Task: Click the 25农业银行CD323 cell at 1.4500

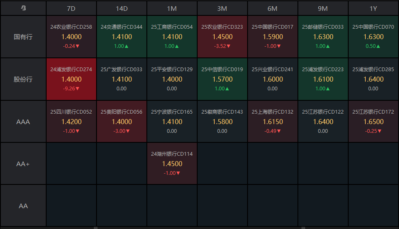Action: [x=222, y=37]
